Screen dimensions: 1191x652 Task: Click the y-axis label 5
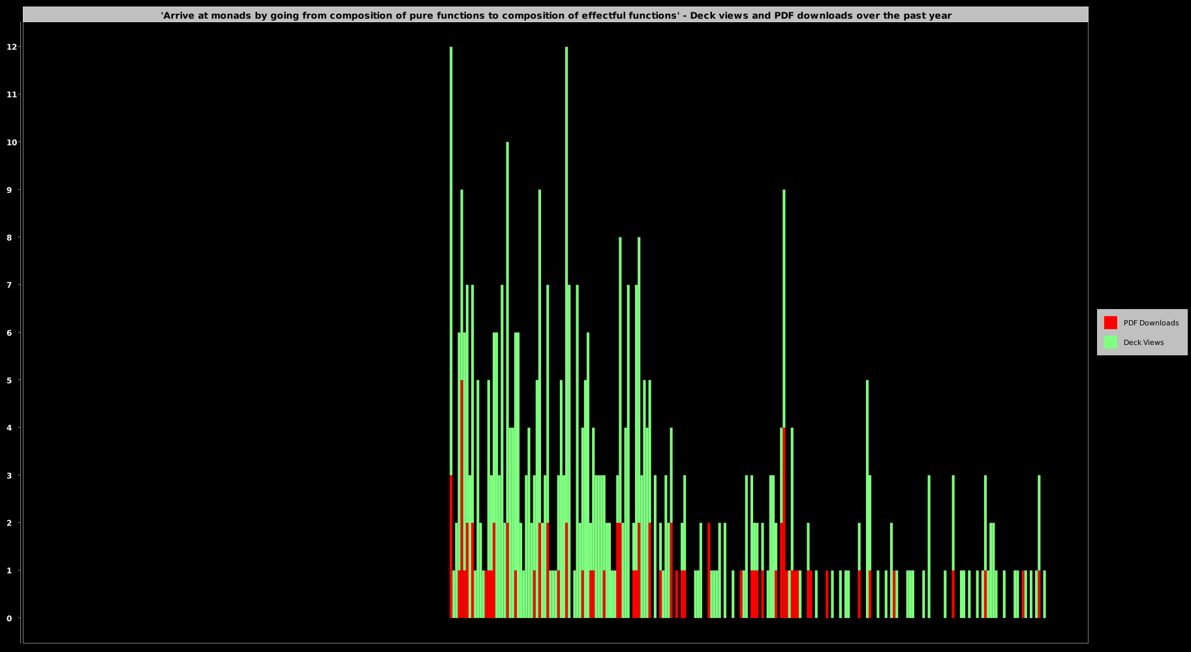click(x=9, y=380)
